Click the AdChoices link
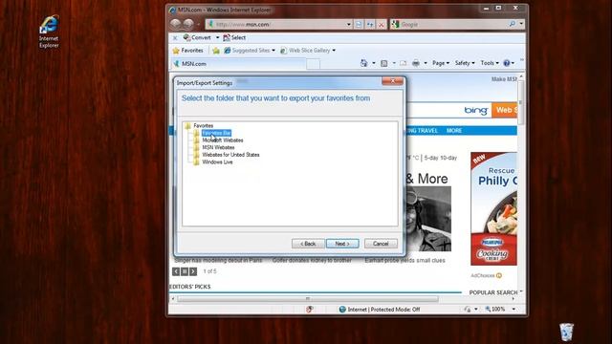Screen dimensions: 612x344 click(x=486, y=275)
